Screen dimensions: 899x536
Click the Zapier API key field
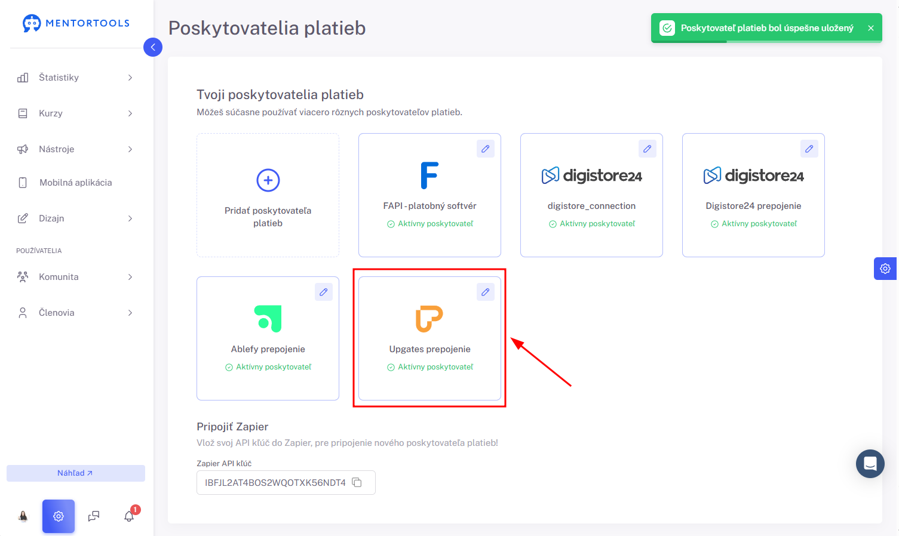coord(286,483)
